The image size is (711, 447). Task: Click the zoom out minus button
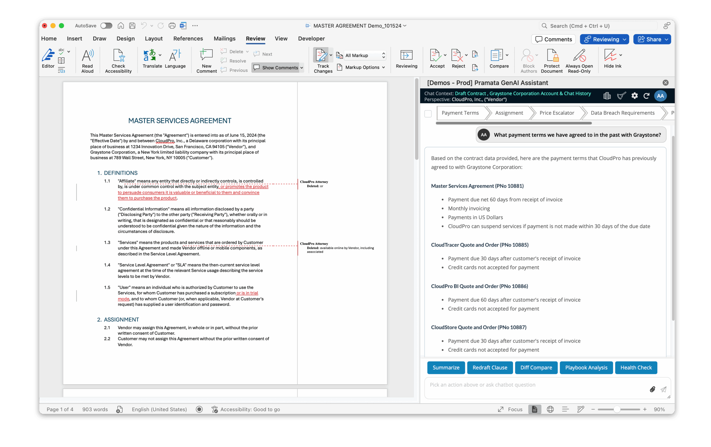(x=593, y=409)
